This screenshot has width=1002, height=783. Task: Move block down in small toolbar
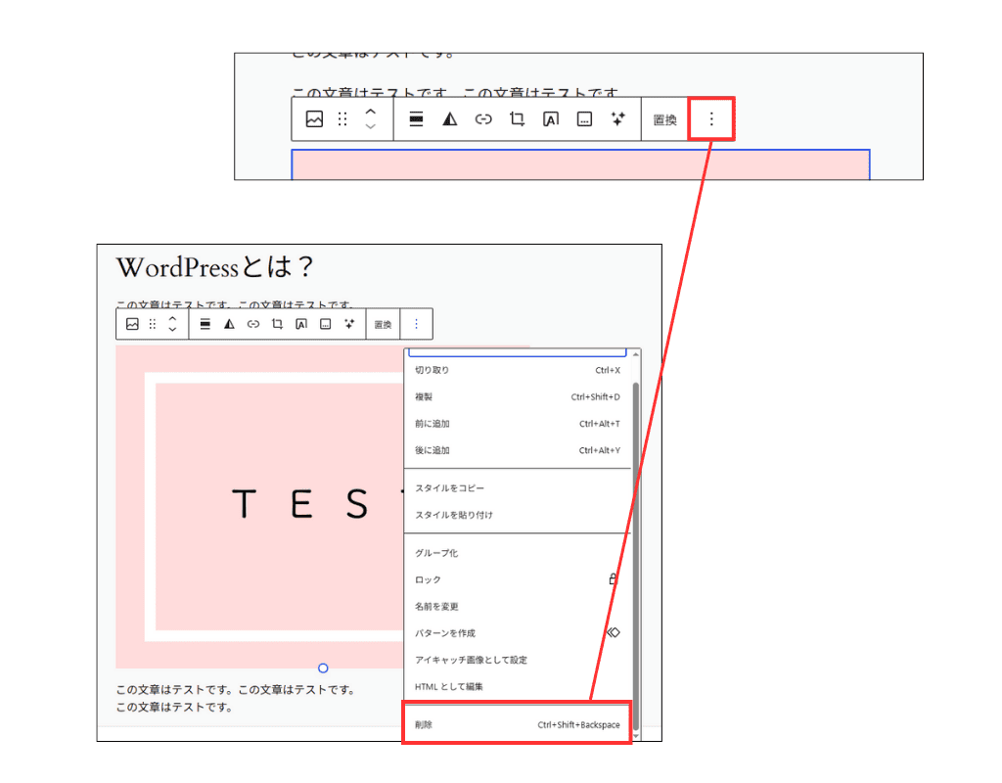172,329
